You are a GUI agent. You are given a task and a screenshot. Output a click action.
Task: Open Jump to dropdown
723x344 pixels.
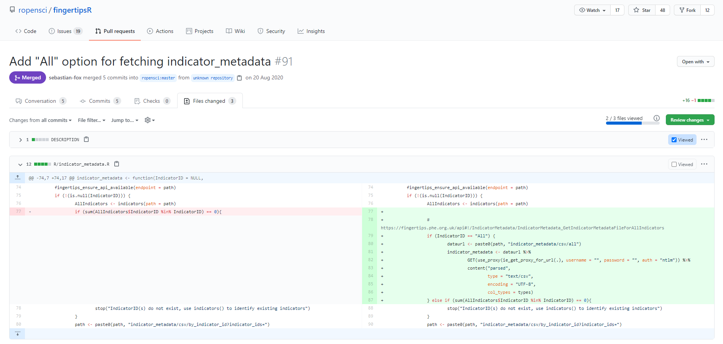125,120
